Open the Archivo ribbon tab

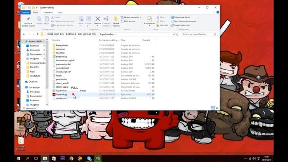point(26,12)
